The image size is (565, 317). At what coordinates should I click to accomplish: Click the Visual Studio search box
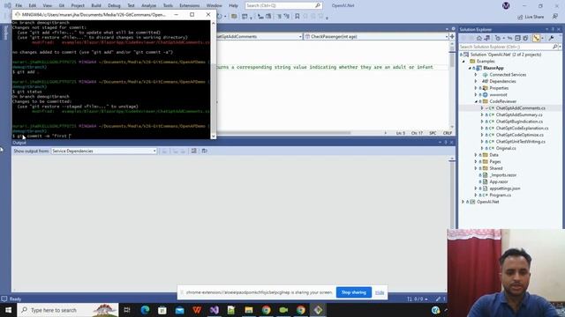pyautogui.click(x=283, y=5)
